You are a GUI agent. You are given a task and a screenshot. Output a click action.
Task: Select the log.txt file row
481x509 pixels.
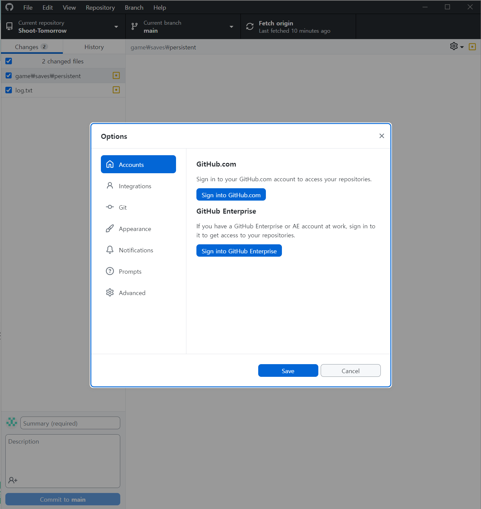tap(63, 90)
